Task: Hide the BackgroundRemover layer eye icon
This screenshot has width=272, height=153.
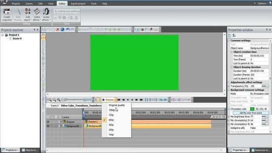Action: 48,126
